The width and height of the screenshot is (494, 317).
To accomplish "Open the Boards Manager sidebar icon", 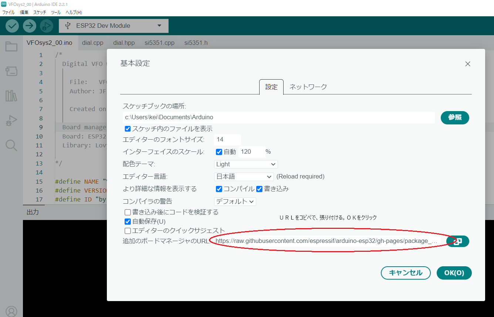I will 11,71.
